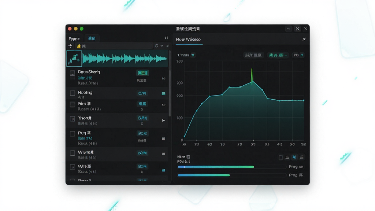This screenshot has height=211, width=375.
Task: Close the Rom Wdoeep panel
Action: 304,39
